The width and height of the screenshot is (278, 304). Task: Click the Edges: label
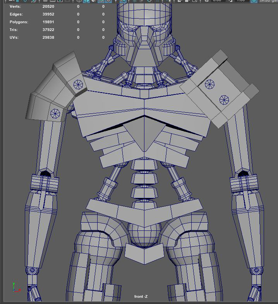(x=16, y=14)
